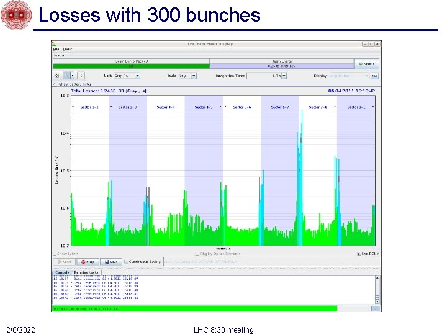Image resolution: width=447 pixels, height=335 pixels.
Task: Click the fit-to-window grid icon in toolbar
Action: (56, 76)
